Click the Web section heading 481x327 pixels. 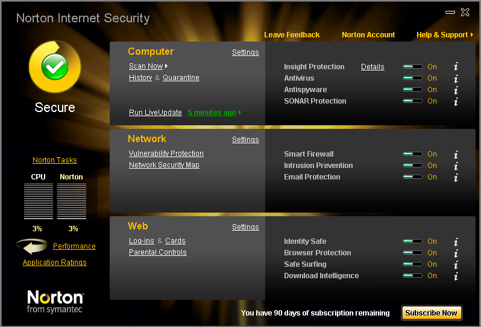pos(138,226)
